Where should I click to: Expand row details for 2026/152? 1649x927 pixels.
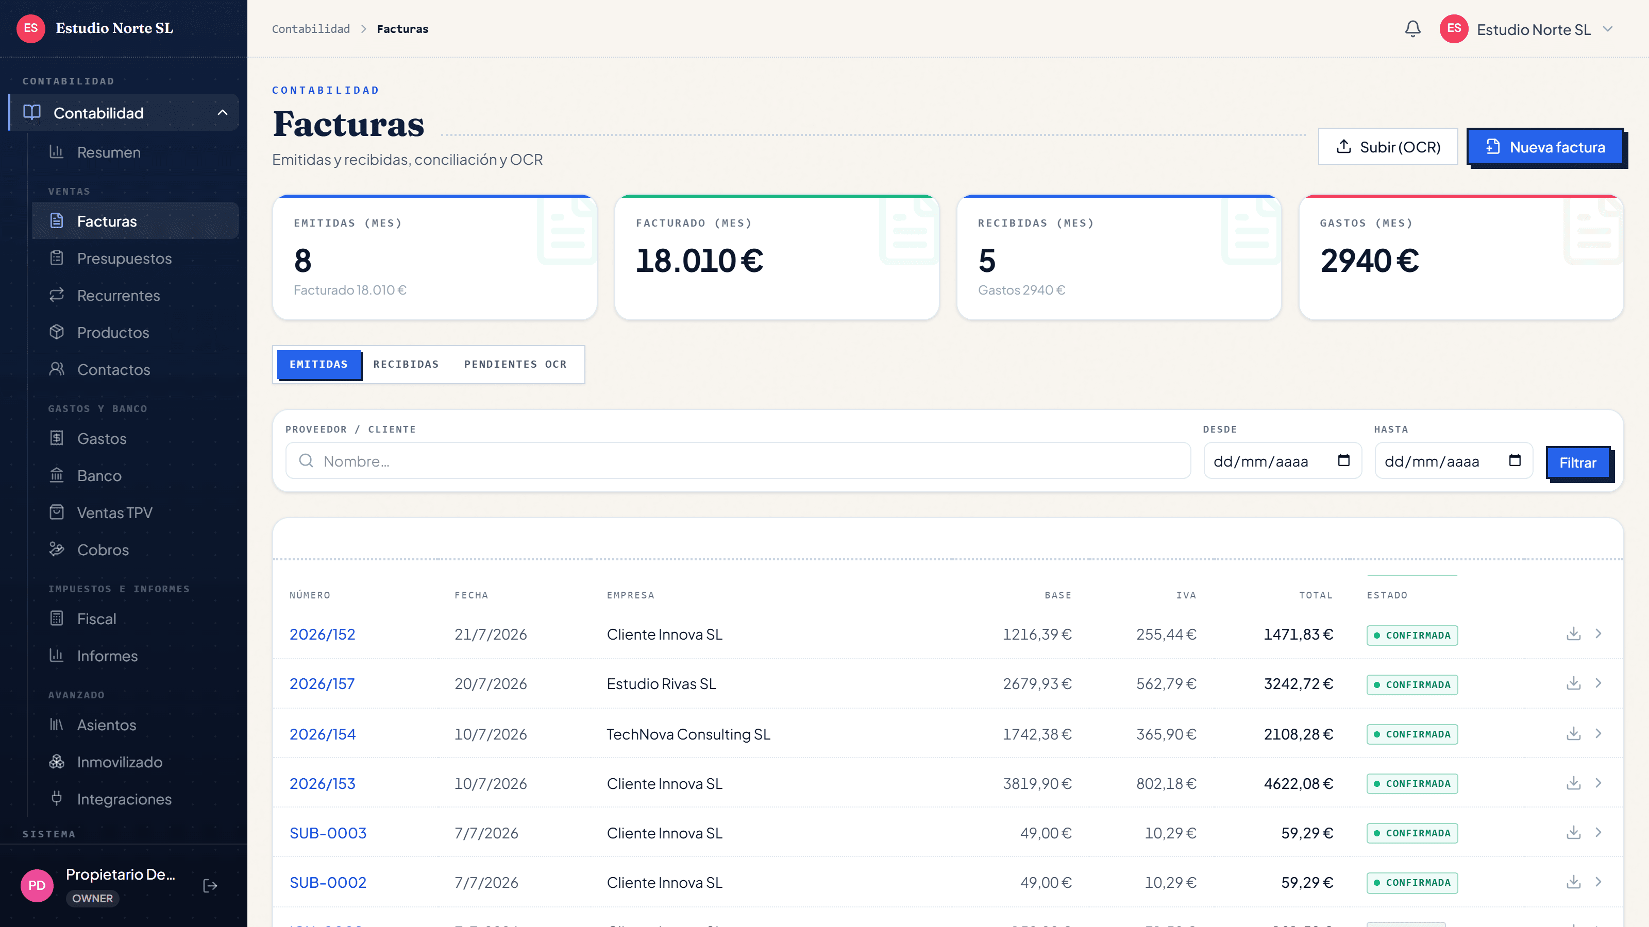(x=1598, y=634)
